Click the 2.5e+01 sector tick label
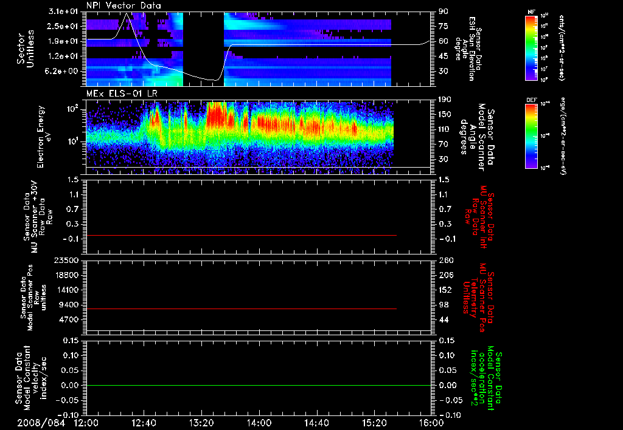 click(x=63, y=26)
